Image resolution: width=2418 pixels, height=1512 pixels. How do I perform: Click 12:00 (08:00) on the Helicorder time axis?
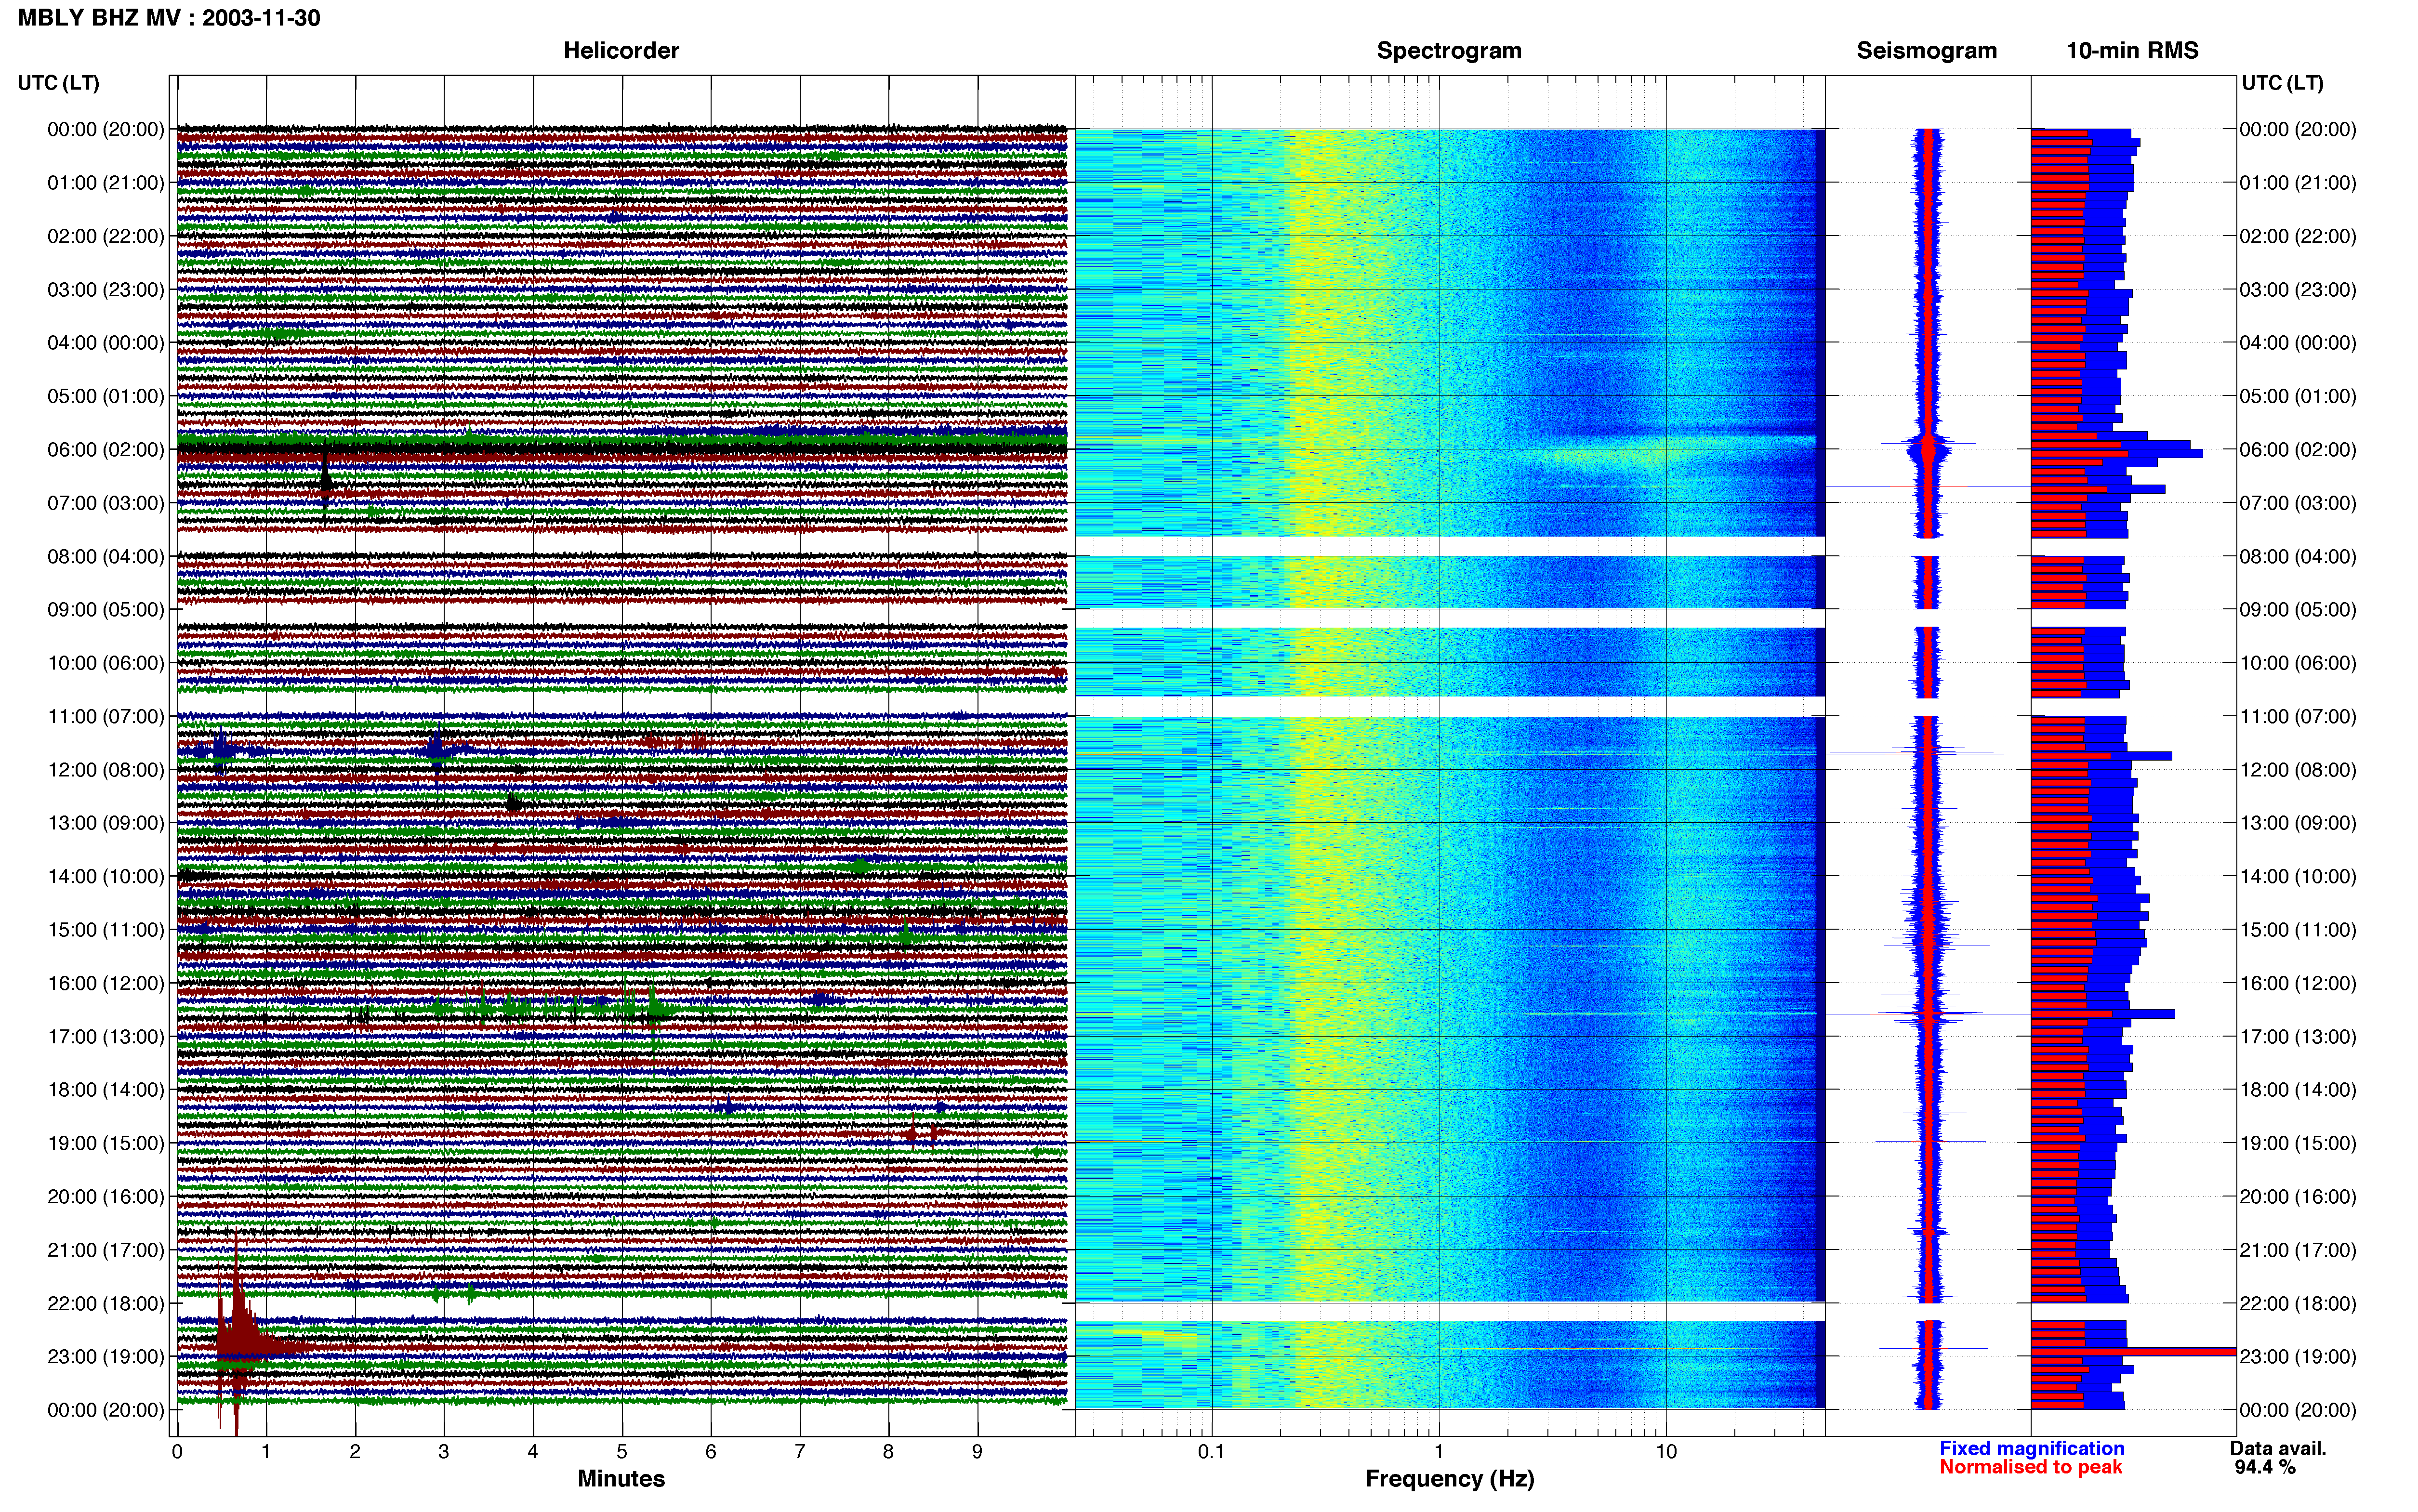point(106,770)
